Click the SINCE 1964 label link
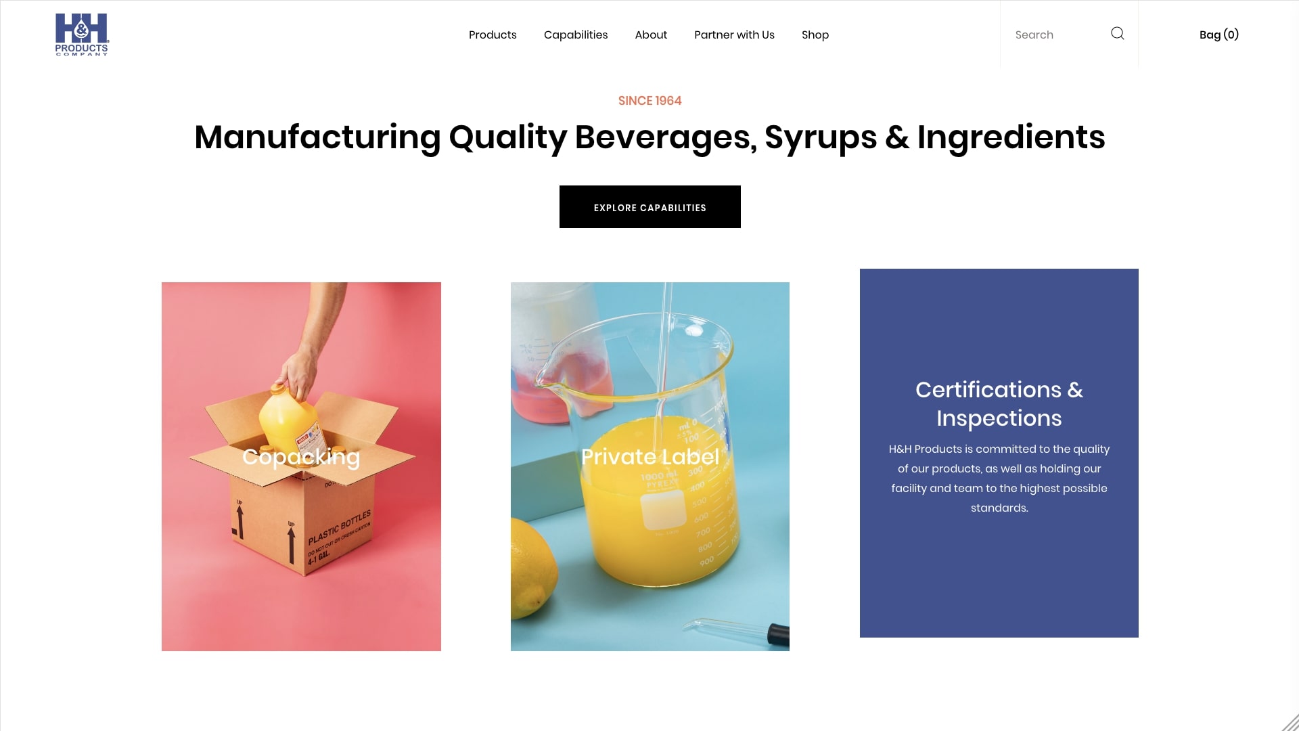The width and height of the screenshot is (1299, 731). 649,101
